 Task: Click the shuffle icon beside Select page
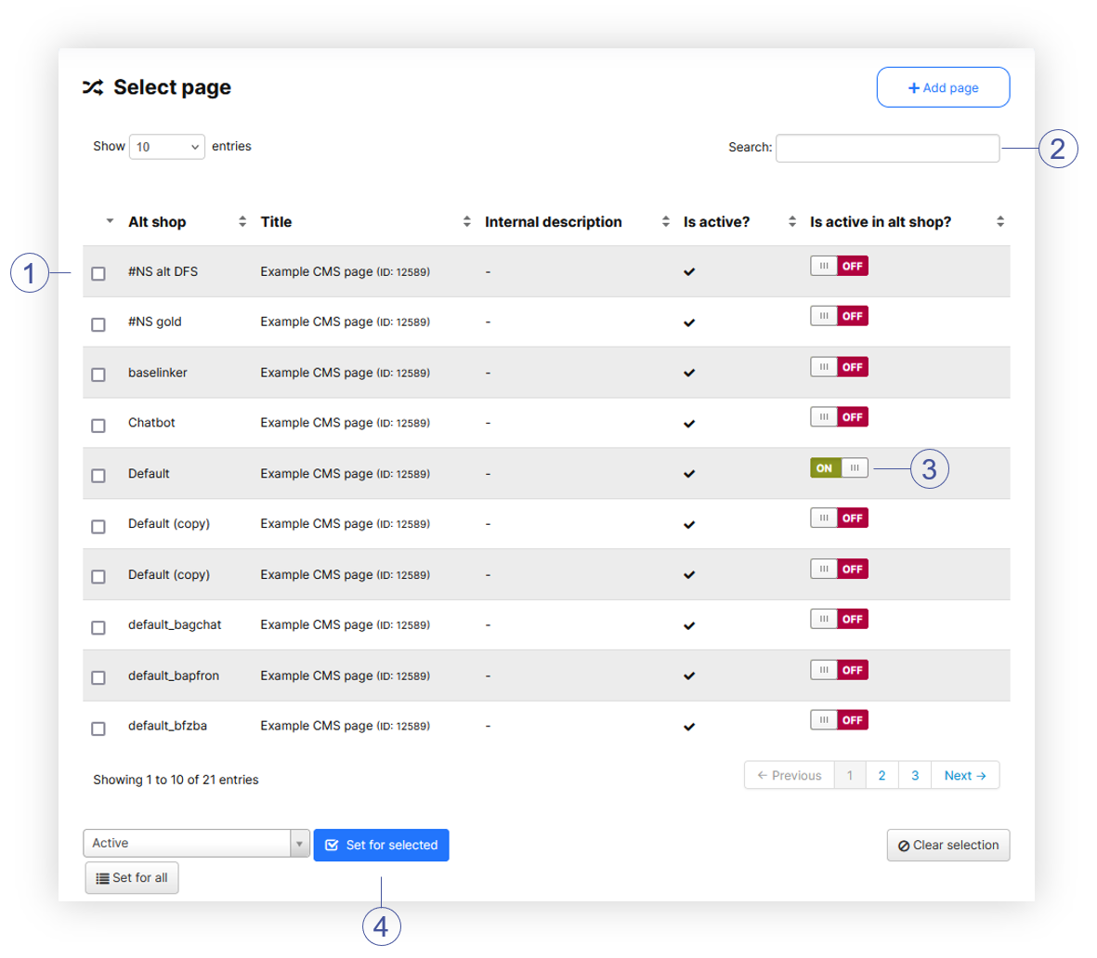(x=93, y=87)
